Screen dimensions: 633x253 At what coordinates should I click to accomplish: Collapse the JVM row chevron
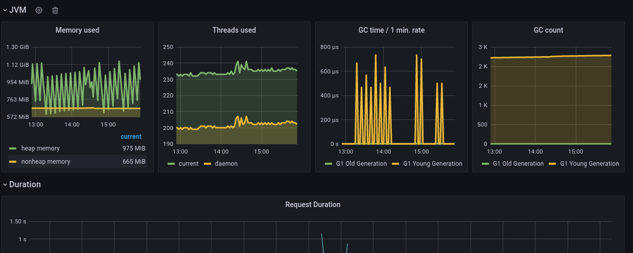click(x=5, y=10)
